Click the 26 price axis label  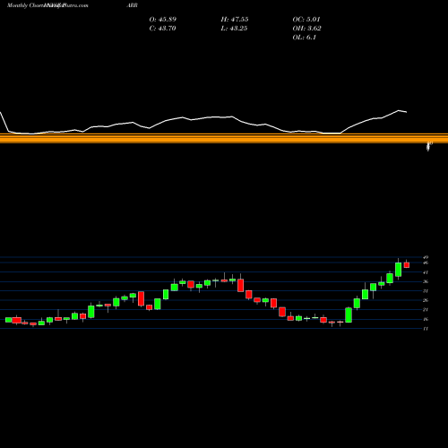[426, 300]
